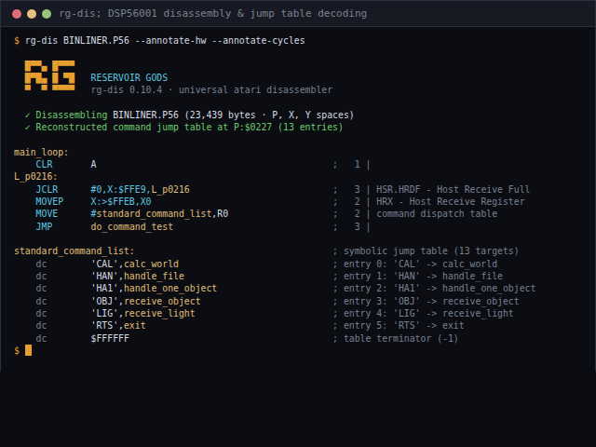
Task: Click the 'RESERVOIR GODS' heading text
Action: [129, 77]
